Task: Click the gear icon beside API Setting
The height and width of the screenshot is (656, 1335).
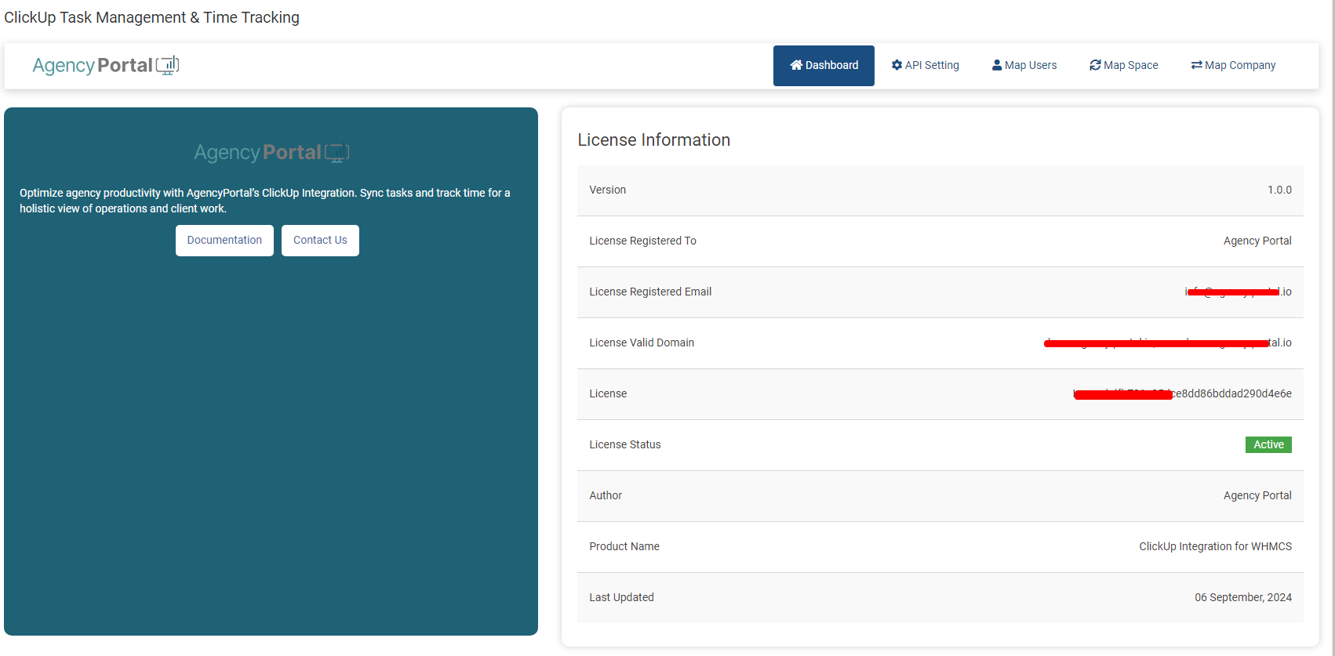Action: [x=897, y=65]
